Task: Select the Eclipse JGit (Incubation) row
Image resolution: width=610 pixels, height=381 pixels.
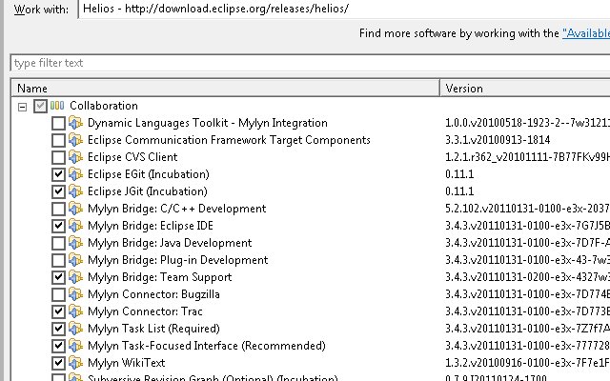Action: point(148,191)
